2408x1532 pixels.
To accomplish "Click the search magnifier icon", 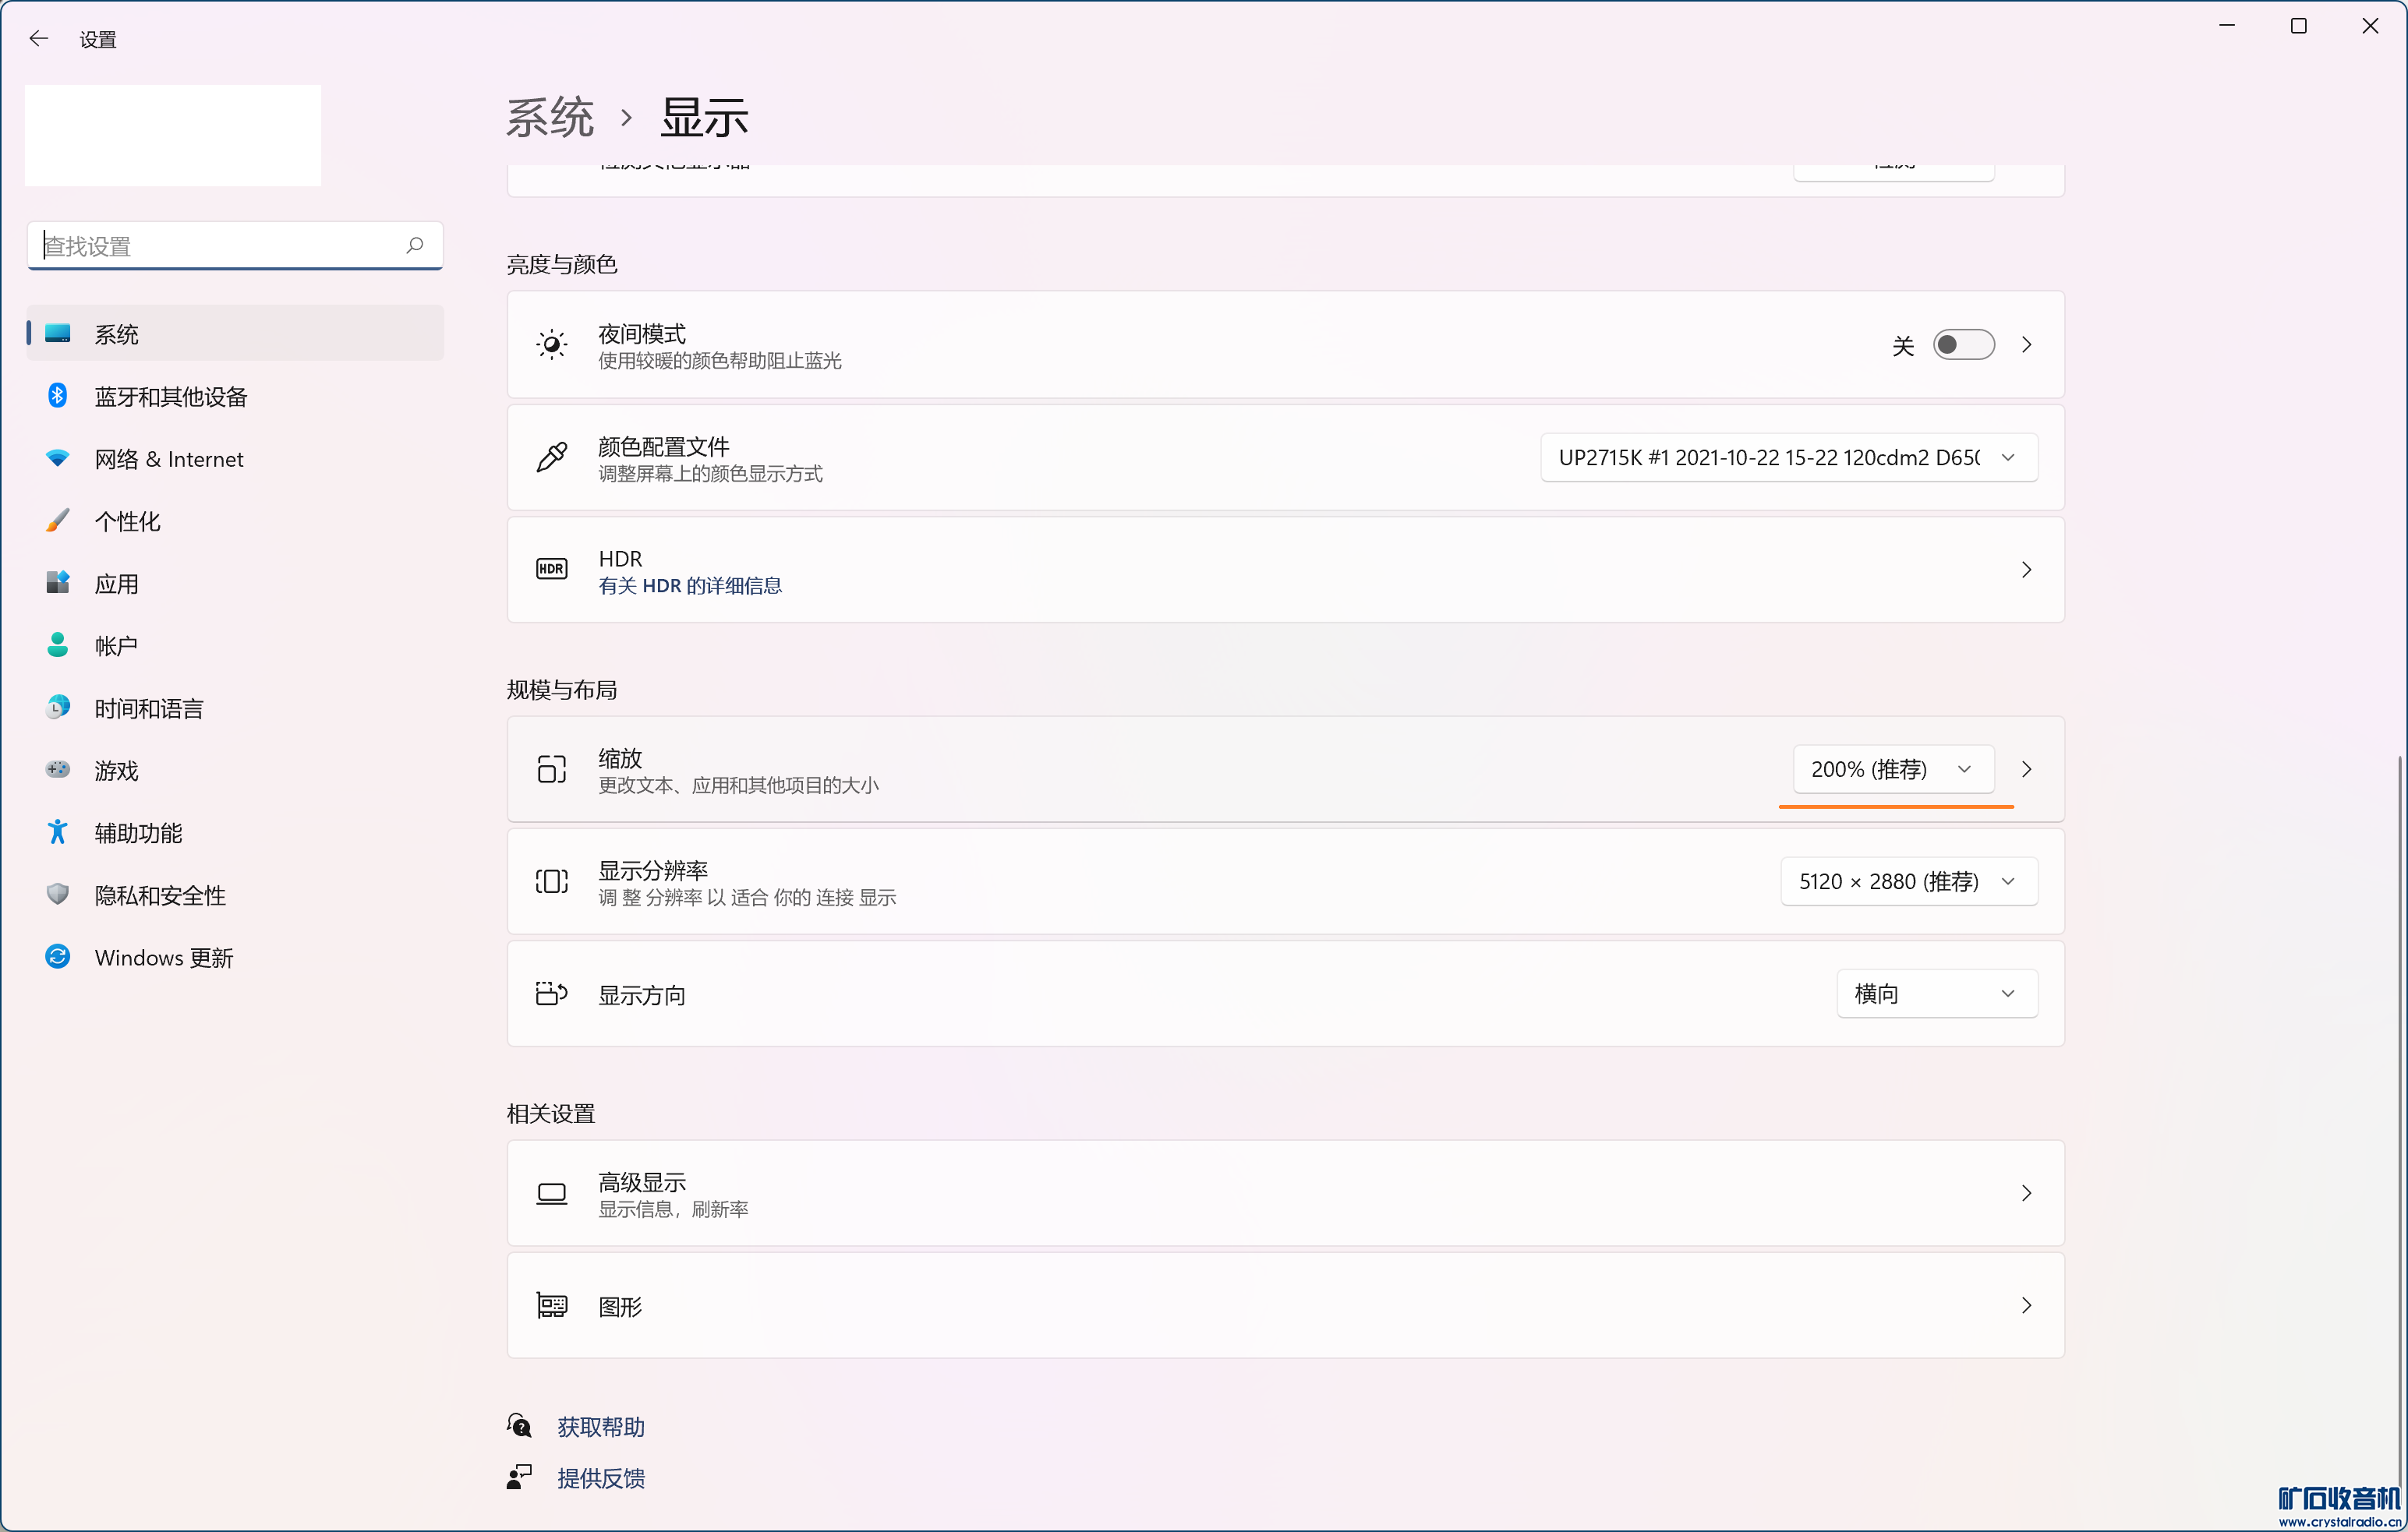I will (415, 245).
